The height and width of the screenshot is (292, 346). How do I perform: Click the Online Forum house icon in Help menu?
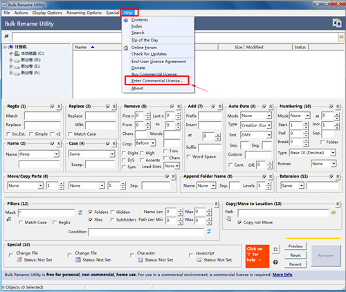point(126,48)
